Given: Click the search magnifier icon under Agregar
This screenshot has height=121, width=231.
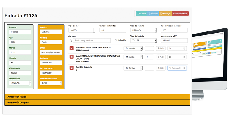Looking at the screenshot, I should 70,41.
